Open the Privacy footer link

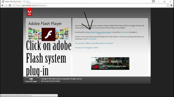pyautogui.click(x=52, y=81)
